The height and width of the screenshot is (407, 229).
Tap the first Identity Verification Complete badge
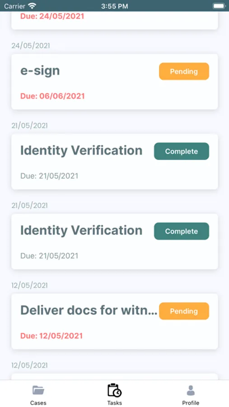182,151
